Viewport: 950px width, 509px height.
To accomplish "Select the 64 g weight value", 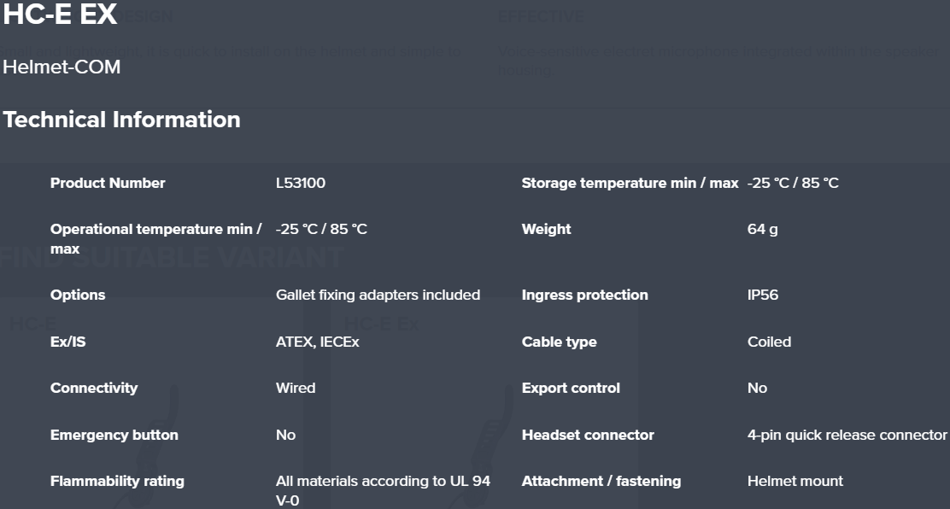I will [762, 229].
